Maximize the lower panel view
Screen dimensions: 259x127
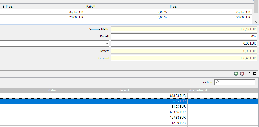point(255,73)
